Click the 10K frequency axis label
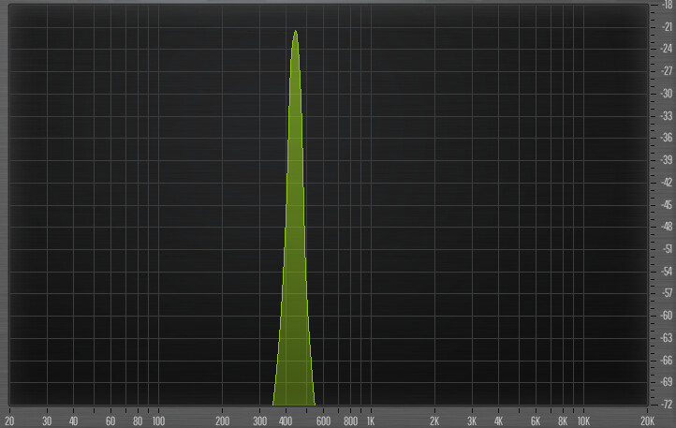676x428 pixels. click(x=582, y=421)
